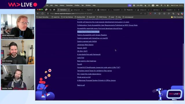Open 'HumanifyJS Deobfuscate Javascript code' link
The height and width of the screenshot is (104, 185).
pos(99,67)
